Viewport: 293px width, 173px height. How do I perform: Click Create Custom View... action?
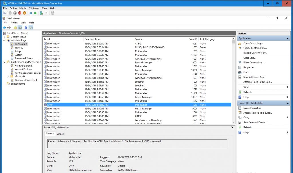pyautogui.click(x=255, y=48)
